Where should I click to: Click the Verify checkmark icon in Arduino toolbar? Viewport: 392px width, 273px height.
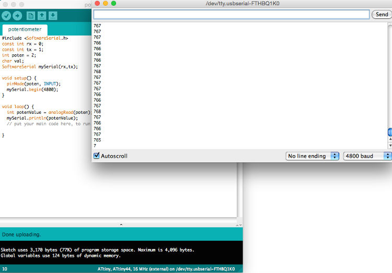pyautogui.click(x=6, y=16)
